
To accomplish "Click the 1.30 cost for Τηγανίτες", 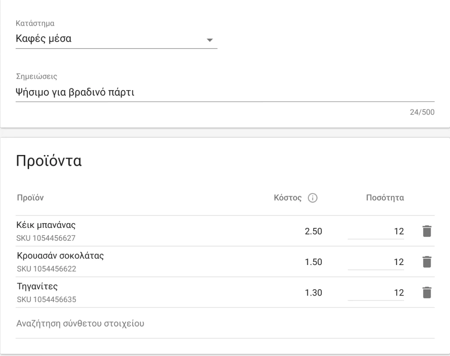I will pyautogui.click(x=314, y=292).
